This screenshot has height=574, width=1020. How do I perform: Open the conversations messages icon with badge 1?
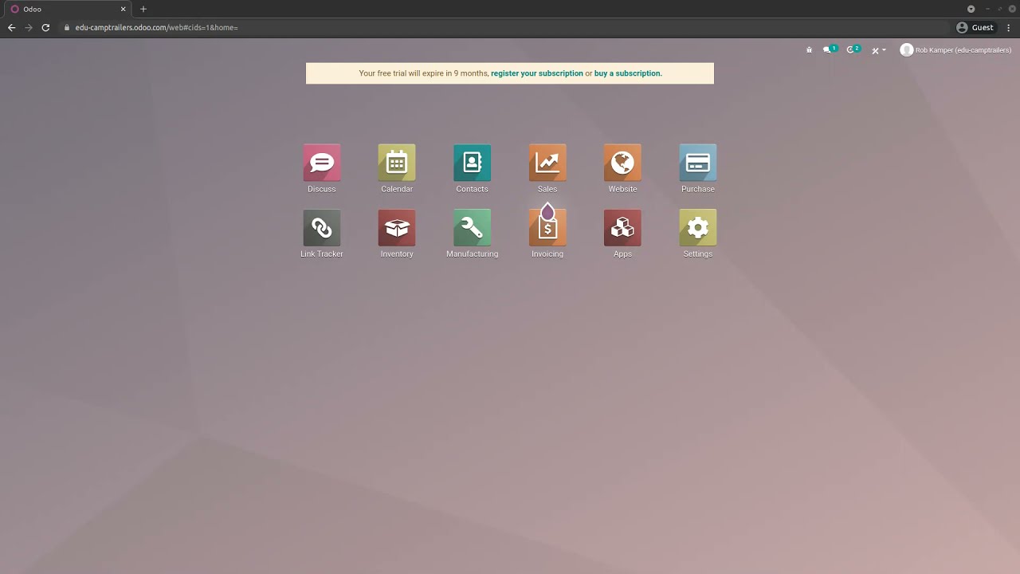click(830, 49)
